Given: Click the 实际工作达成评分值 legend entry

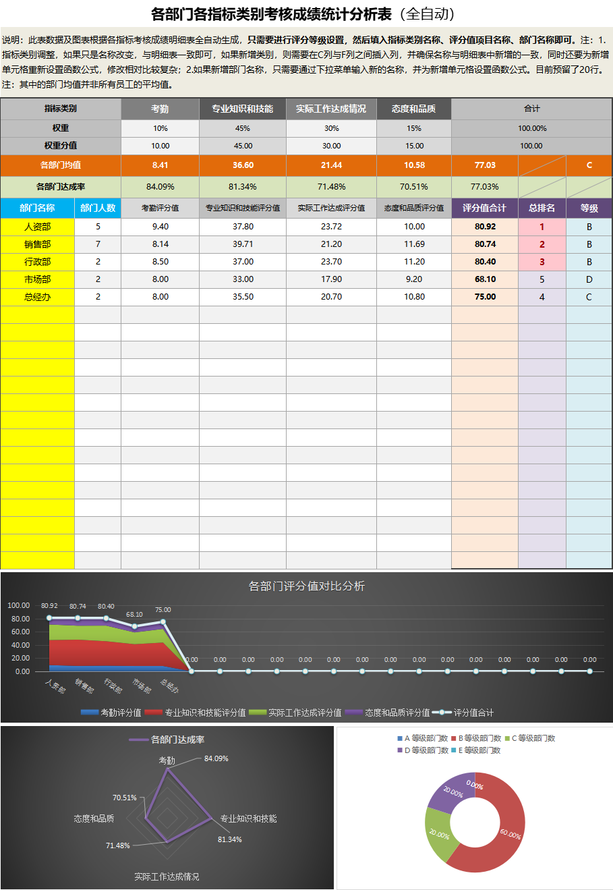Looking at the screenshot, I should pyautogui.click(x=295, y=713).
